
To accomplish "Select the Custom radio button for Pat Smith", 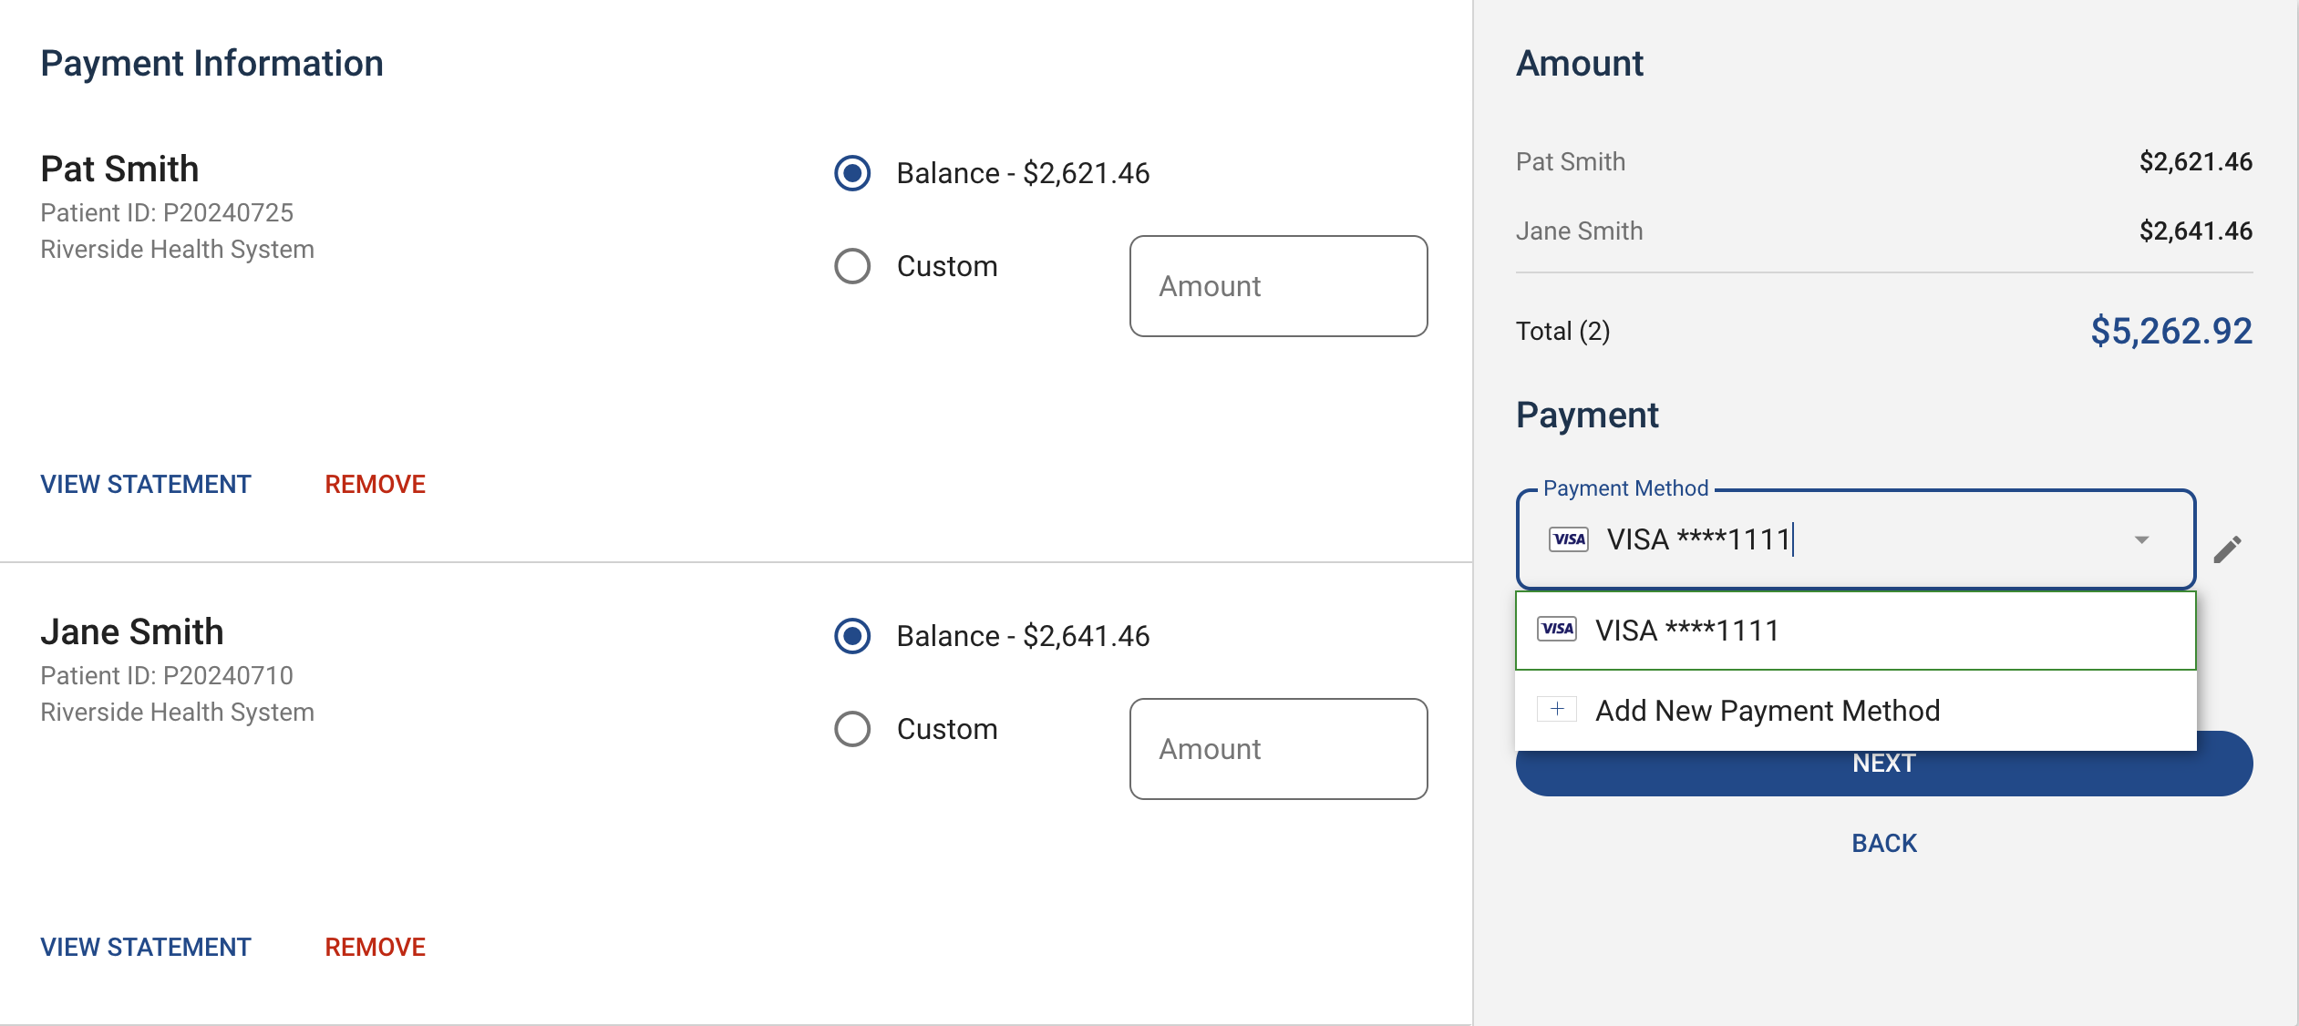I will (851, 267).
